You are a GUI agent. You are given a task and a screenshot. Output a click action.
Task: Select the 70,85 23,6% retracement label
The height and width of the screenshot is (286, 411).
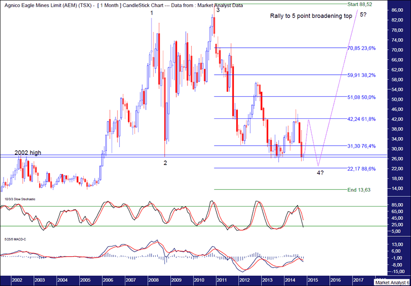[x=361, y=48]
